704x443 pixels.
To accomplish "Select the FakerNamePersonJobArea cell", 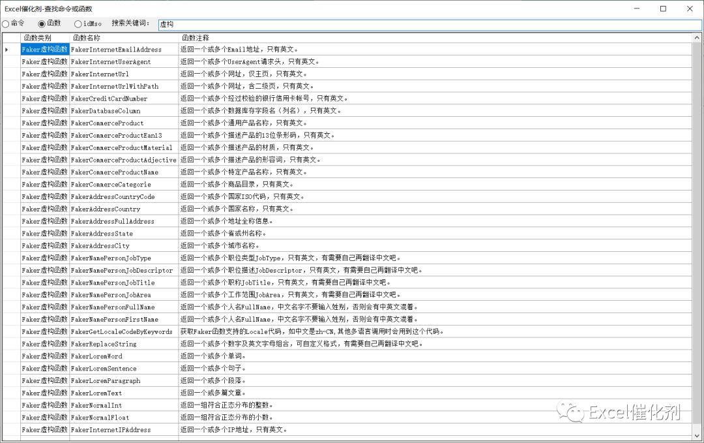I will (124, 295).
